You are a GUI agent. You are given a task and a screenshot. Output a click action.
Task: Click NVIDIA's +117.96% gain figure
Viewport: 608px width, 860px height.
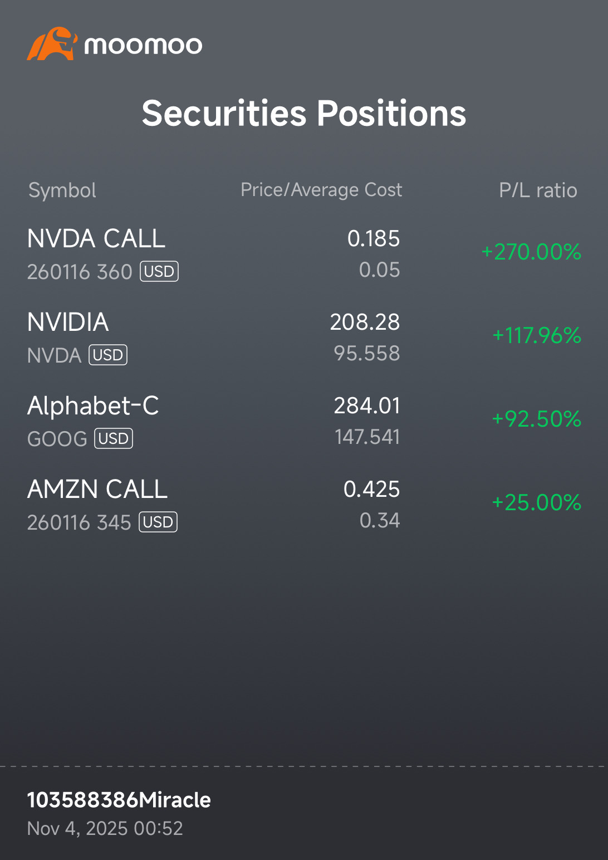tap(537, 336)
